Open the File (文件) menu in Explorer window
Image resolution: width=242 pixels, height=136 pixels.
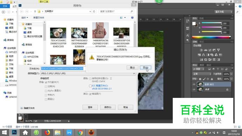tap(5, 6)
